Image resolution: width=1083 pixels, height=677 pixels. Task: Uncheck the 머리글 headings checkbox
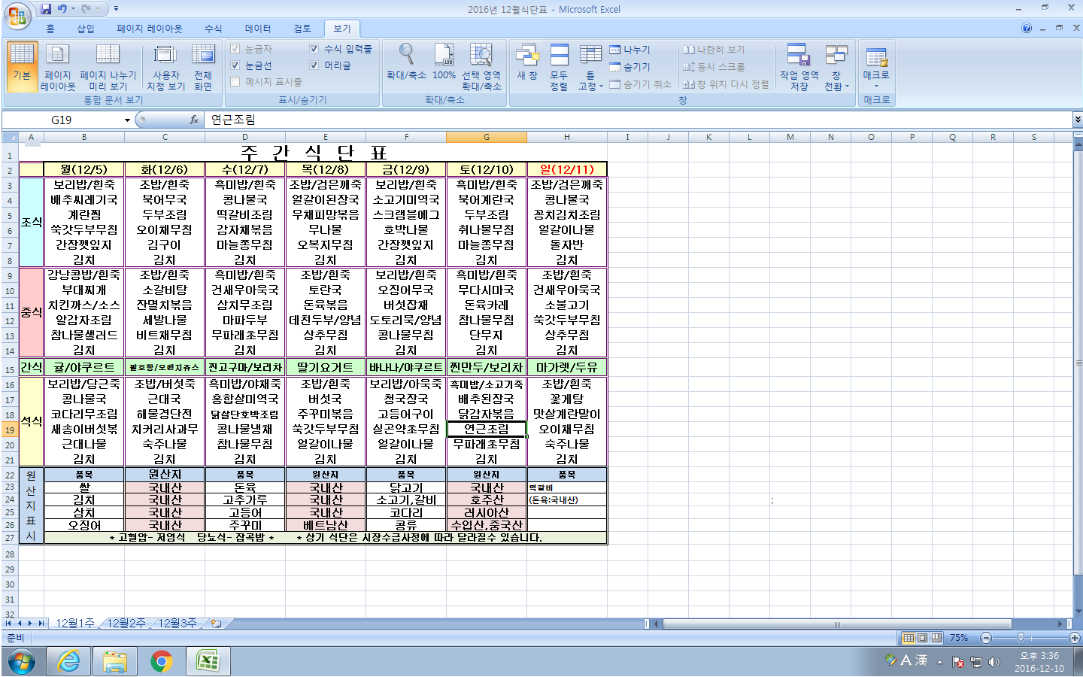click(x=314, y=65)
